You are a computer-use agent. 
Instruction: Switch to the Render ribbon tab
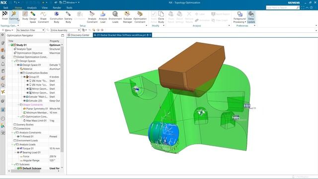tap(57, 8)
